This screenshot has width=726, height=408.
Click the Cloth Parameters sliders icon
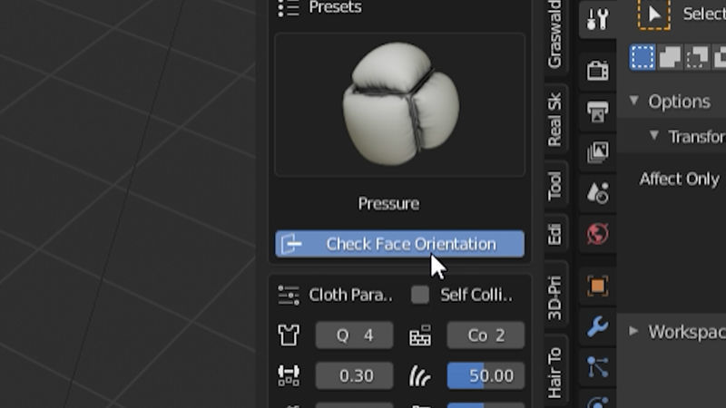(x=289, y=296)
